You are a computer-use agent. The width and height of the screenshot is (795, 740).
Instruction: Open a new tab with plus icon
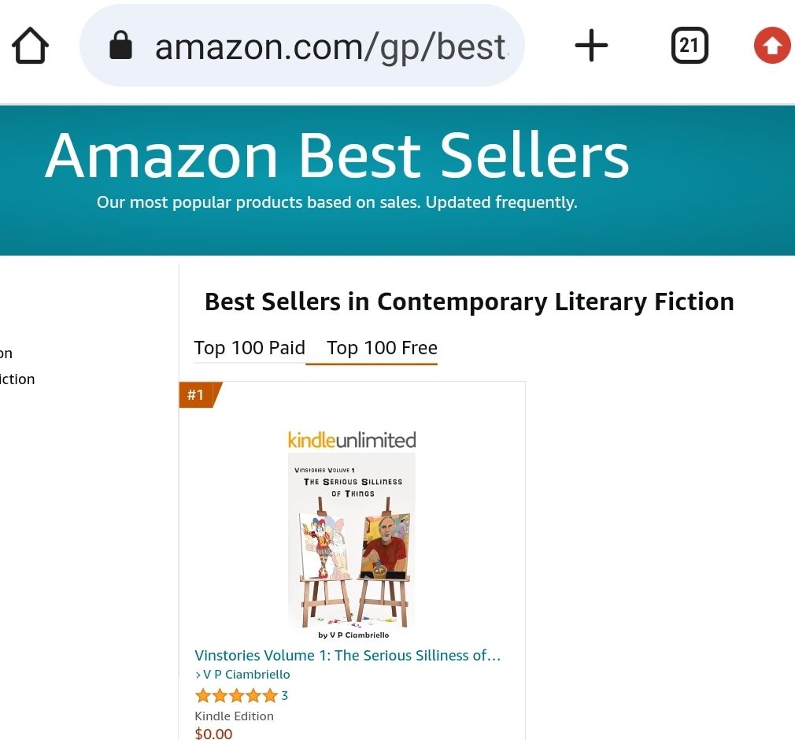click(591, 46)
